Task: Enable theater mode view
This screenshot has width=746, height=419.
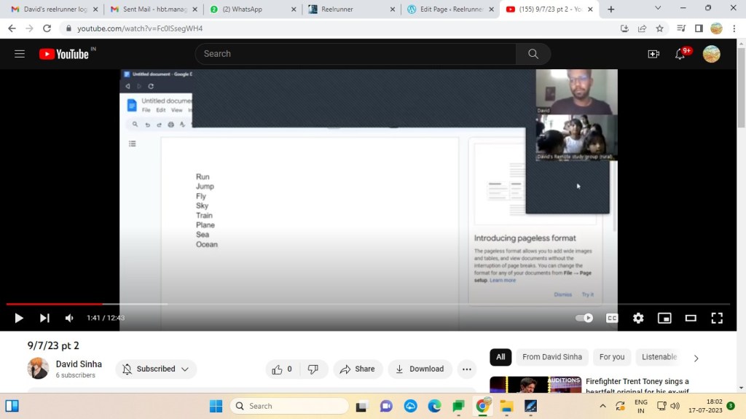Action: (691, 318)
